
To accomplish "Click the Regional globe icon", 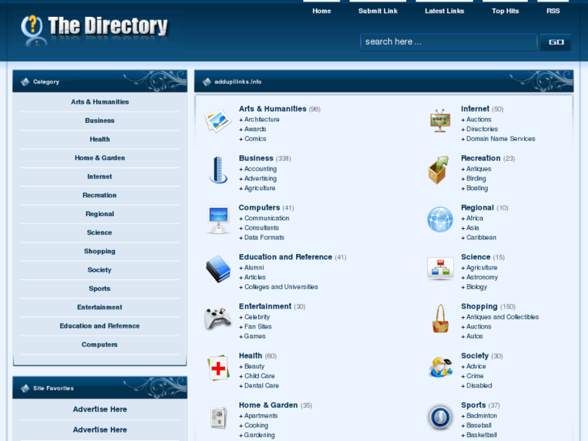I will tap(440, 219).
